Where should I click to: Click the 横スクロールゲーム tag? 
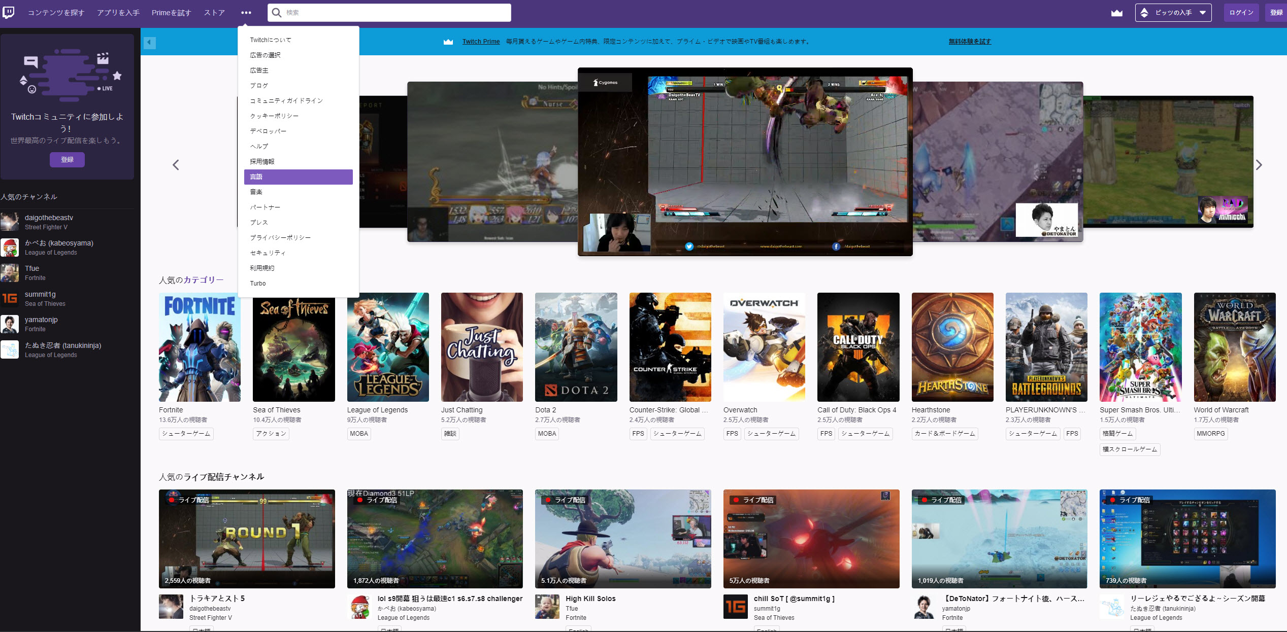point(1130,449)
